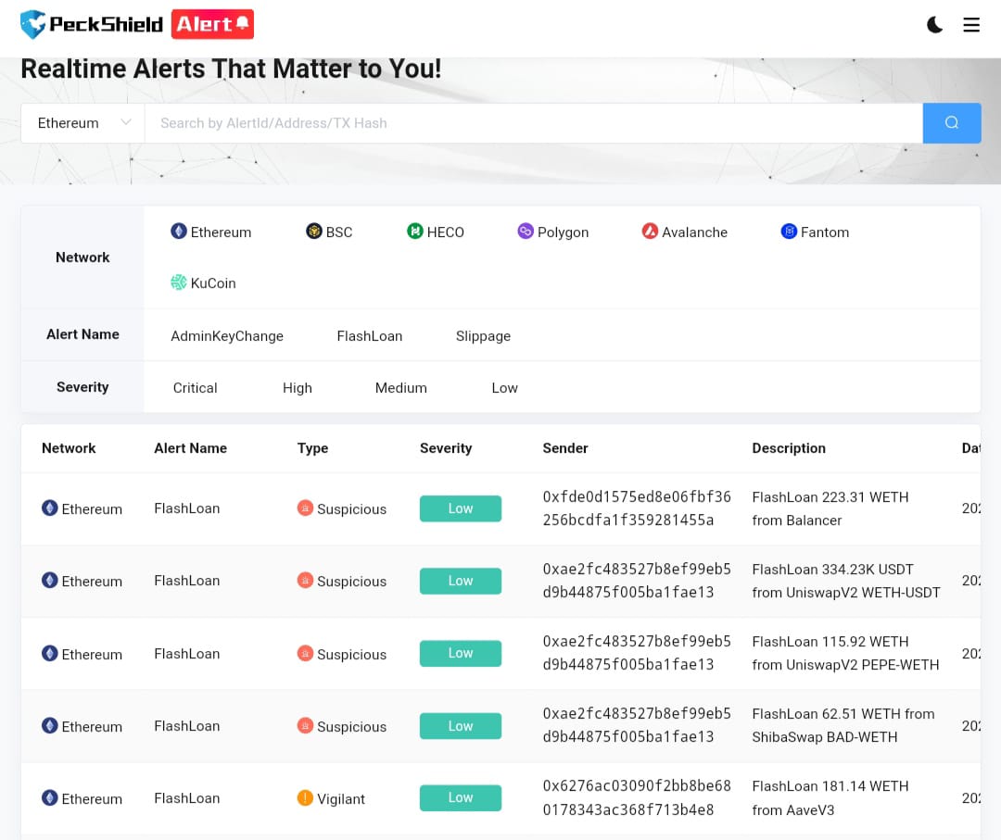Click the PeckShield logo
1001x840 pixels.
[x=92, y=24]
